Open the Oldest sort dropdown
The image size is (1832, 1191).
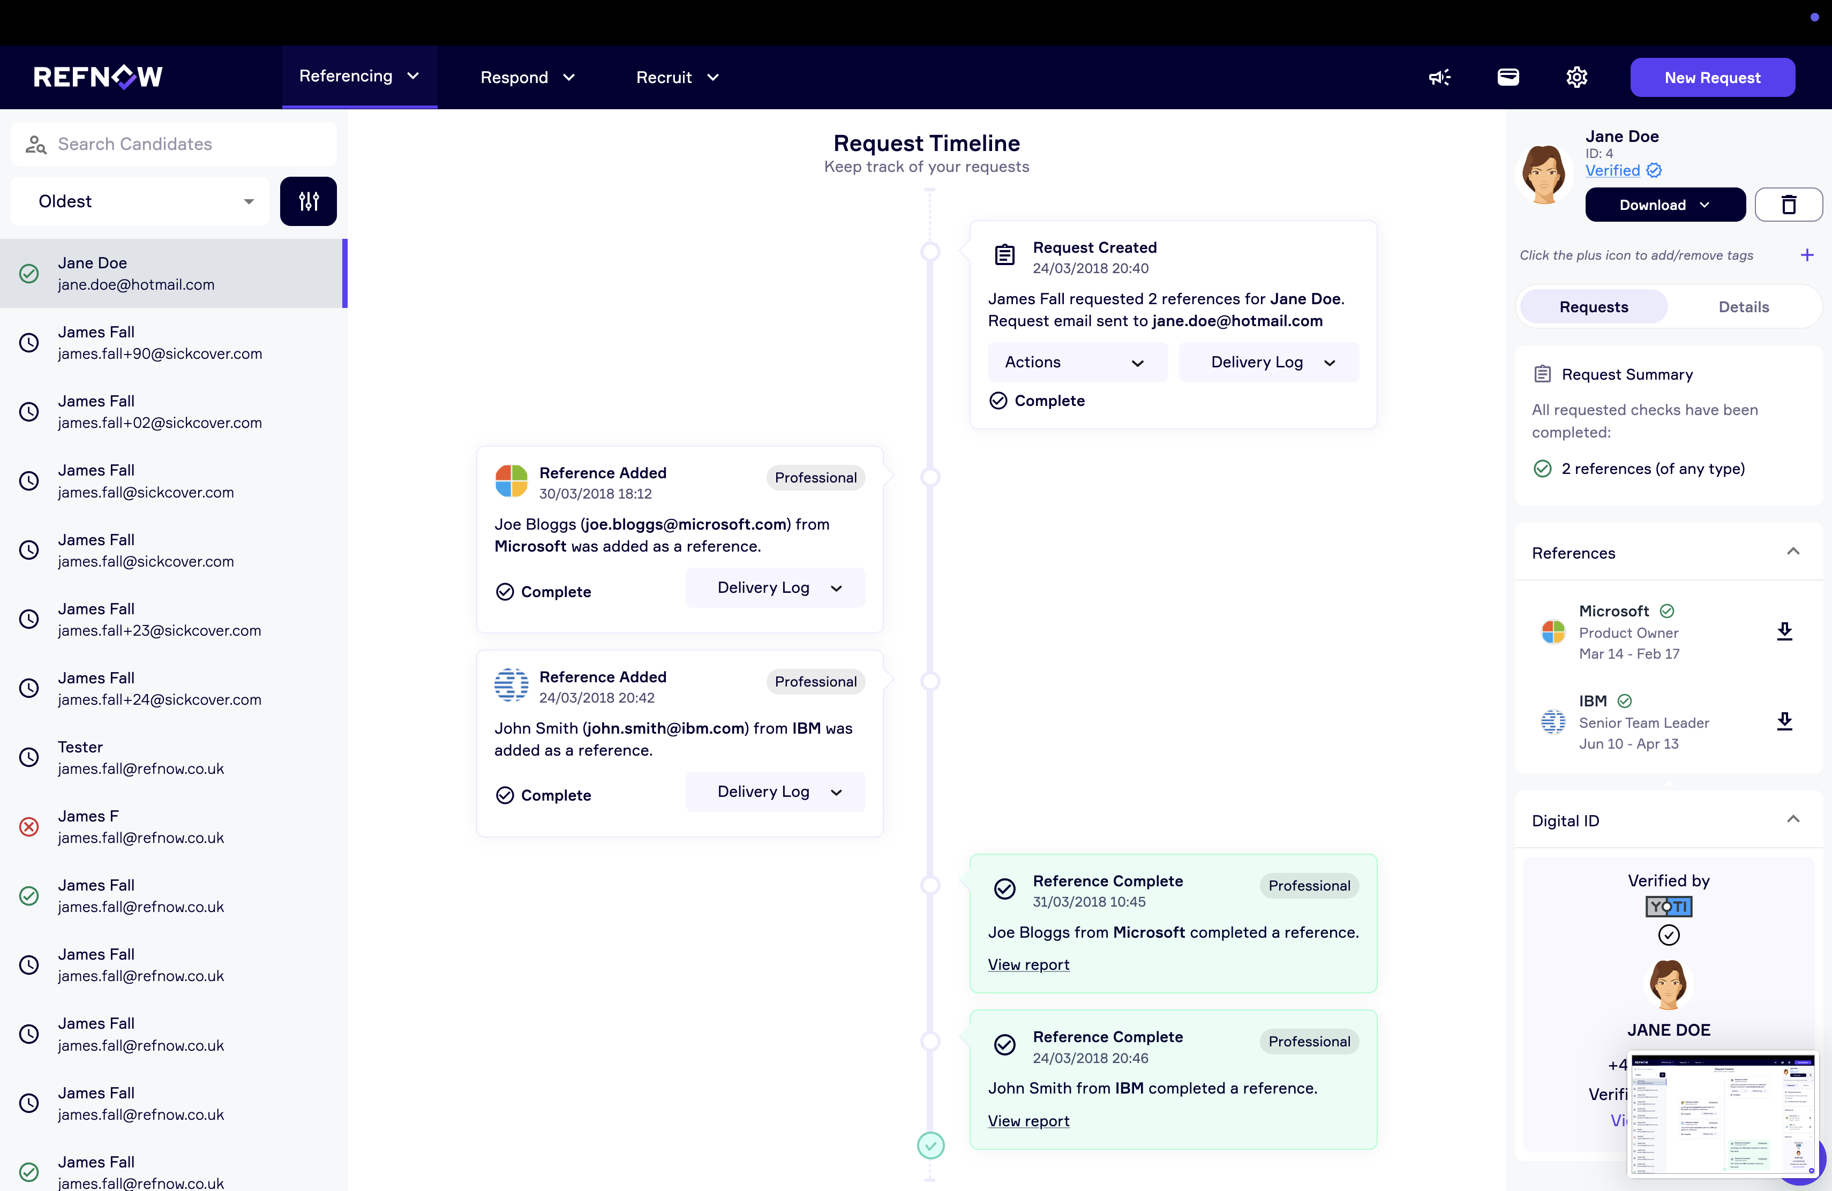click(x=140, y=201)
